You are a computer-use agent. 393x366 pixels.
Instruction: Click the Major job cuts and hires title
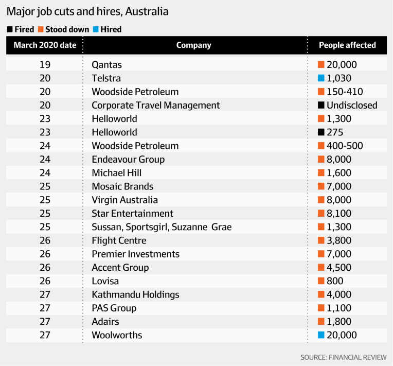[87, 12]
